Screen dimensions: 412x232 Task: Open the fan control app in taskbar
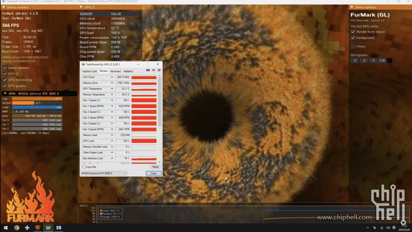click(27, 228)
